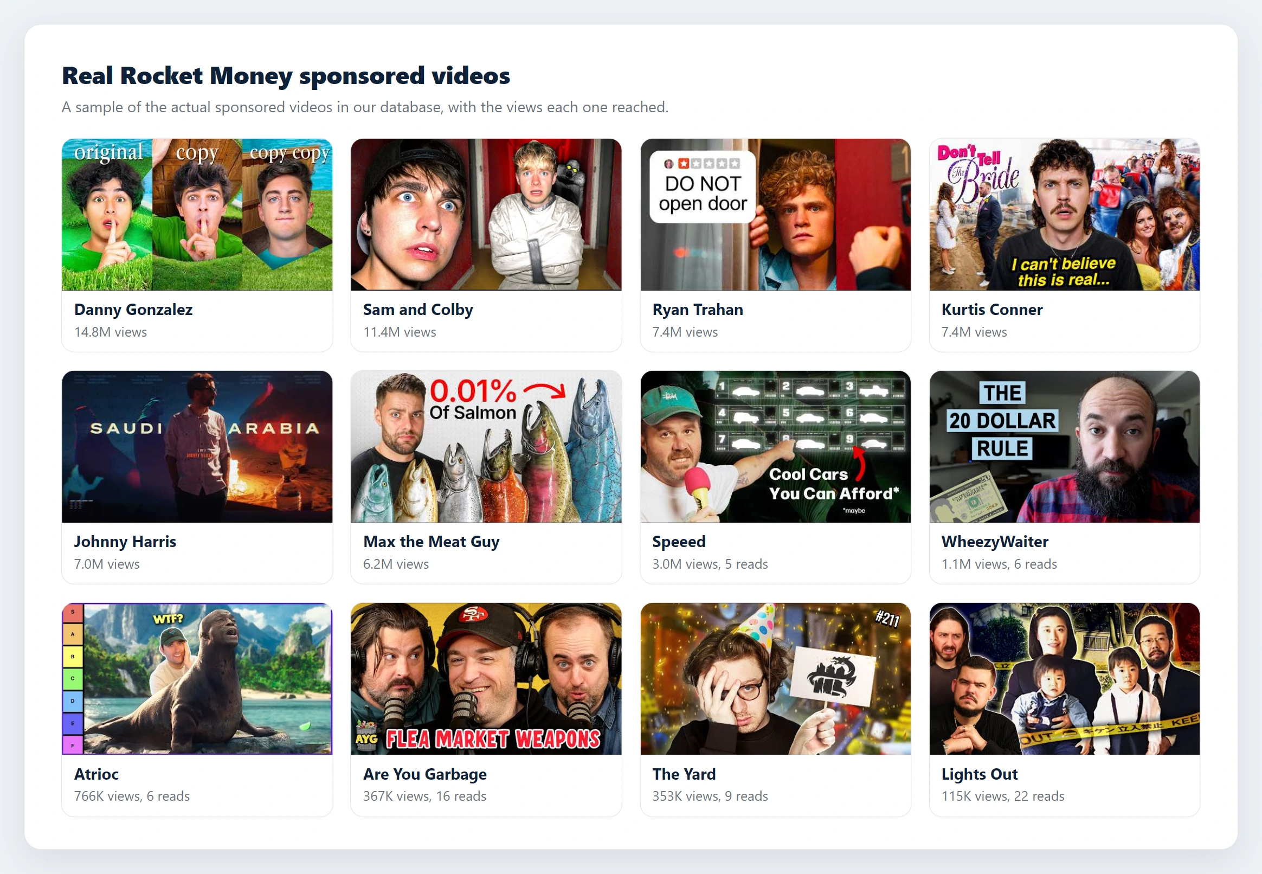Click the subtitle starting 'A sample of the actual'

(365, 107)
